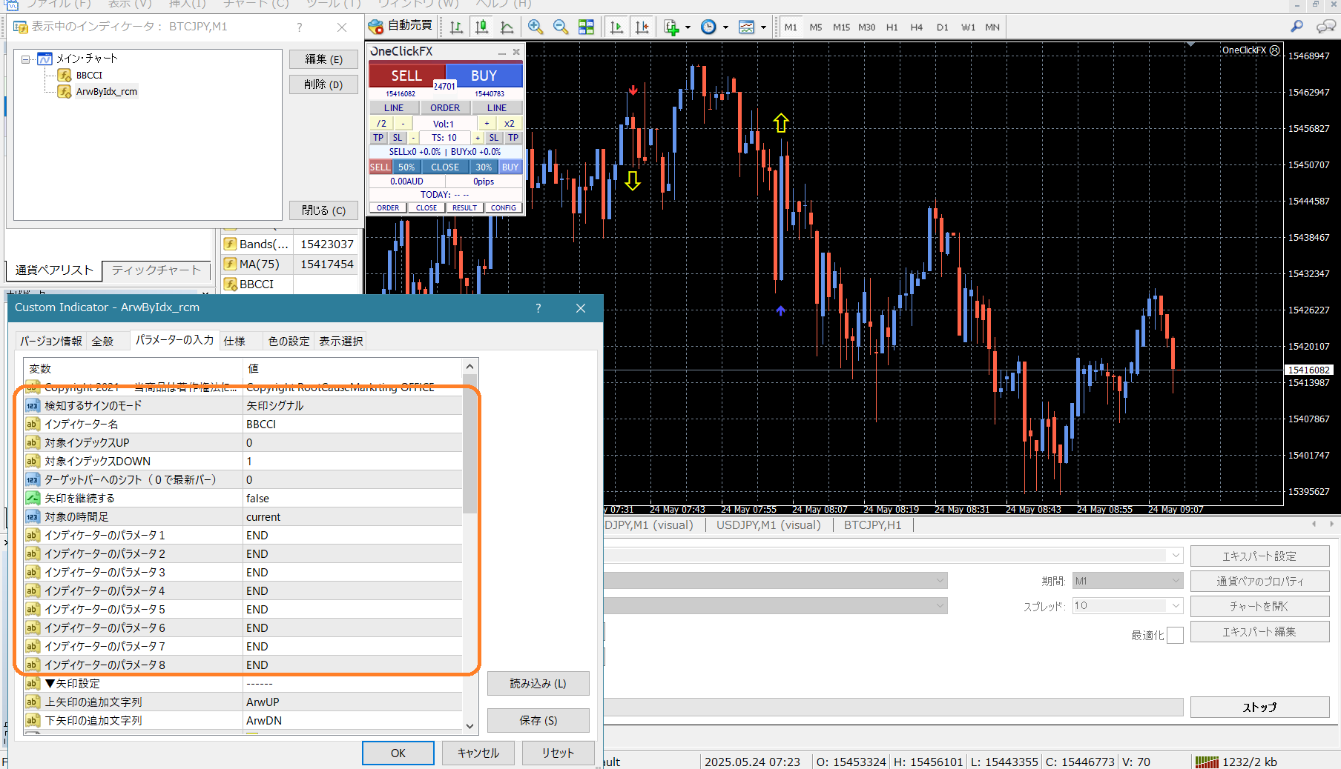This screenshot has height=769, width=1341.
Task: Select H1 timeframe
Action: (x=892, y=27)
